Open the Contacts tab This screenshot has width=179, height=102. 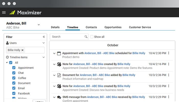[x=91, y=27]
